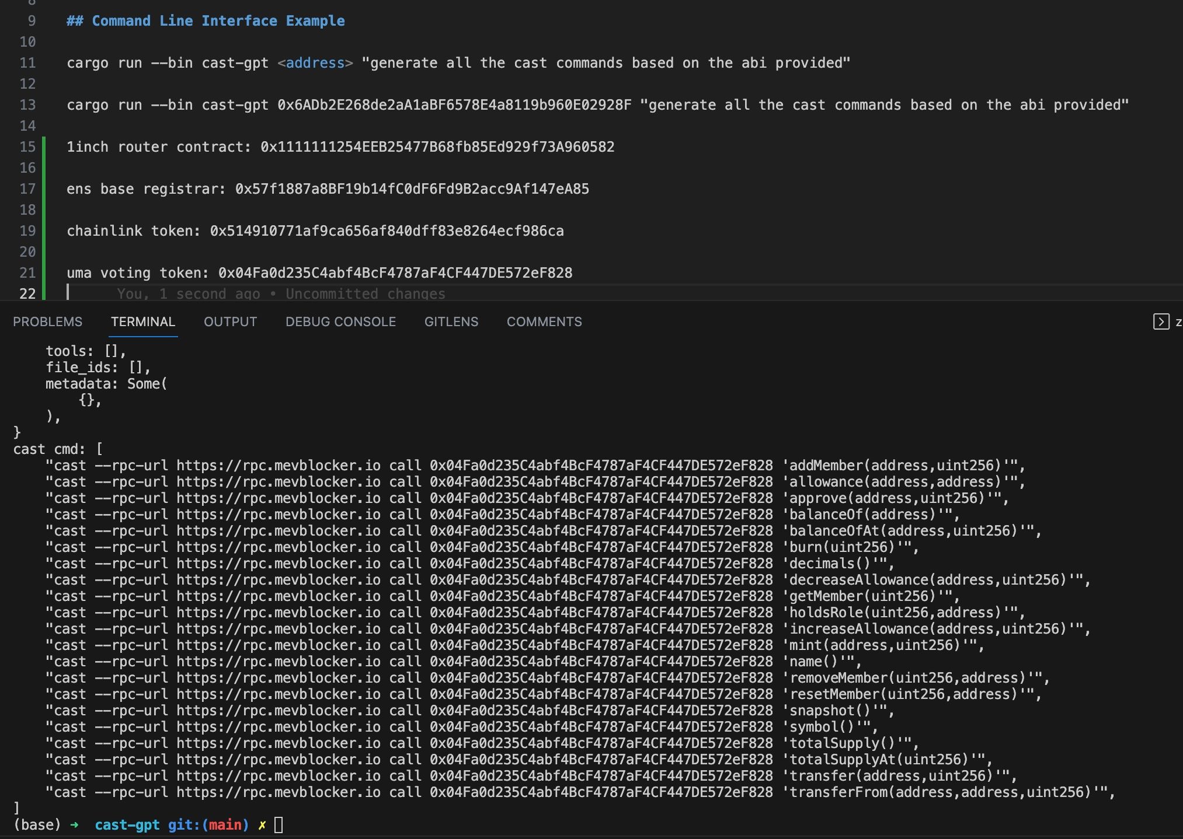1183x839 pixels.
Task: Click the getMember(uint256) cast command
Action: [x=503, y=596]
